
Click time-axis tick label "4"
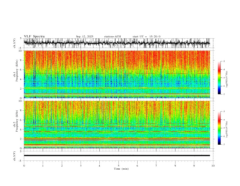click(99, 166)
